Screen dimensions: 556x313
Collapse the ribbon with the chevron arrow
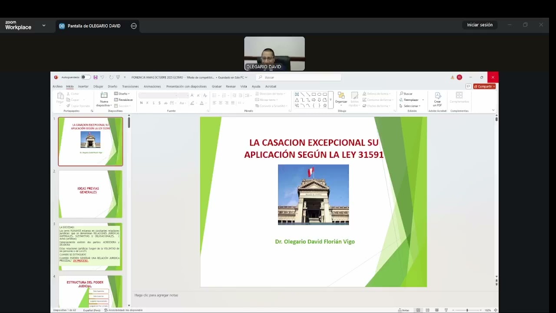pyautogui.click(x=493, y=110)
